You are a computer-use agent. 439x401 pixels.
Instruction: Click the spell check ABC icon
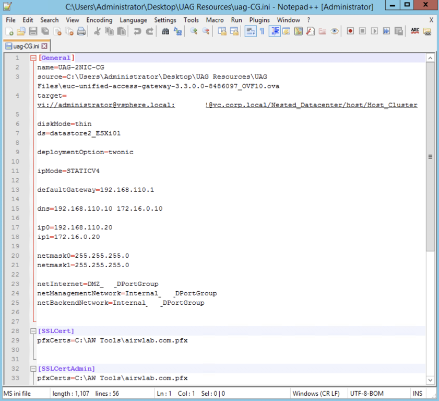(415, 31)
